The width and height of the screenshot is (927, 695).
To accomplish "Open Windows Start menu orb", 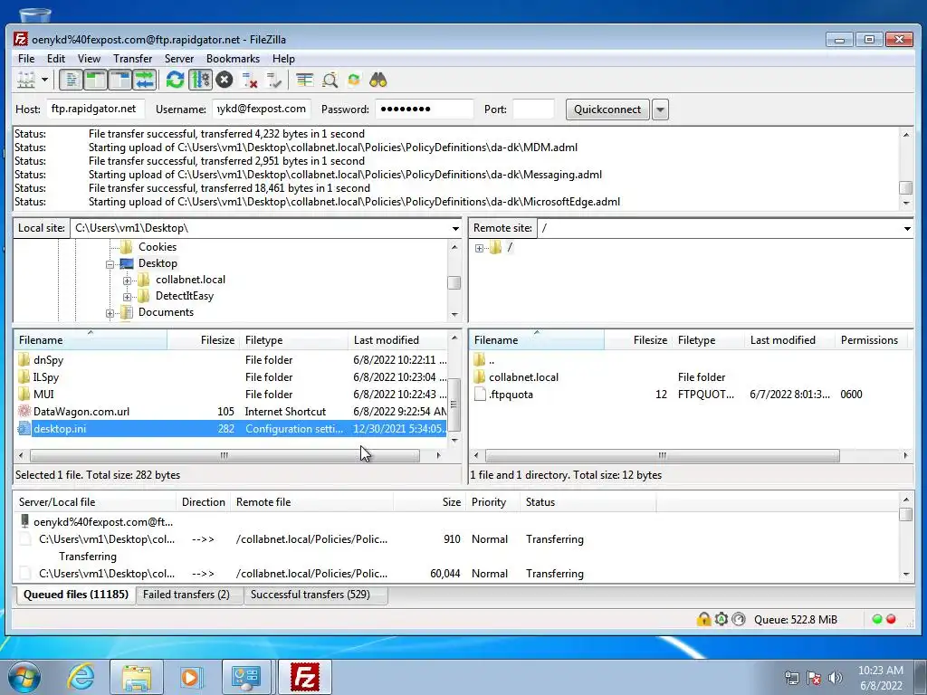I will click(x=24, y=677).
